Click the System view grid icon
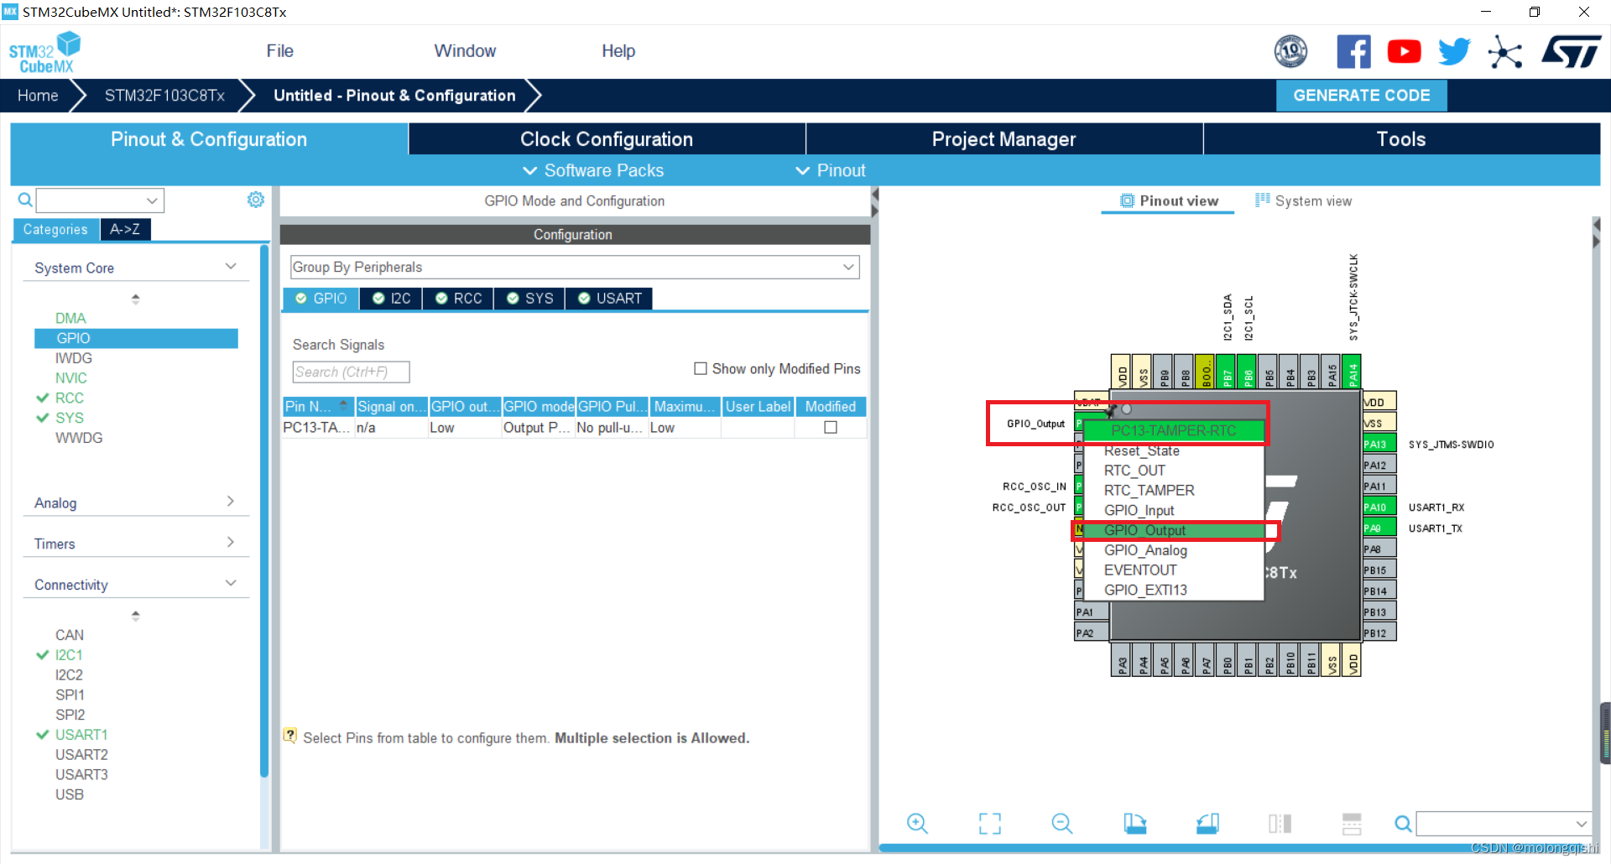The image size is (1611, 864). click(x=1262, y=200)
